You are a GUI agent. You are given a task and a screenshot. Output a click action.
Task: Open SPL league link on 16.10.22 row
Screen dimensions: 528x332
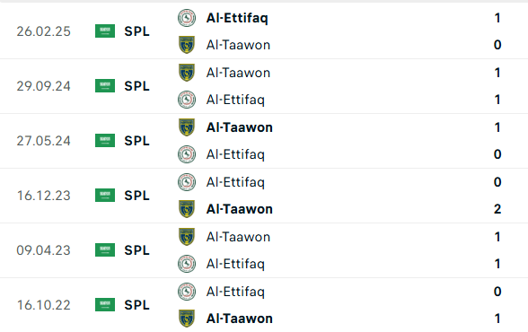[136, 305]
